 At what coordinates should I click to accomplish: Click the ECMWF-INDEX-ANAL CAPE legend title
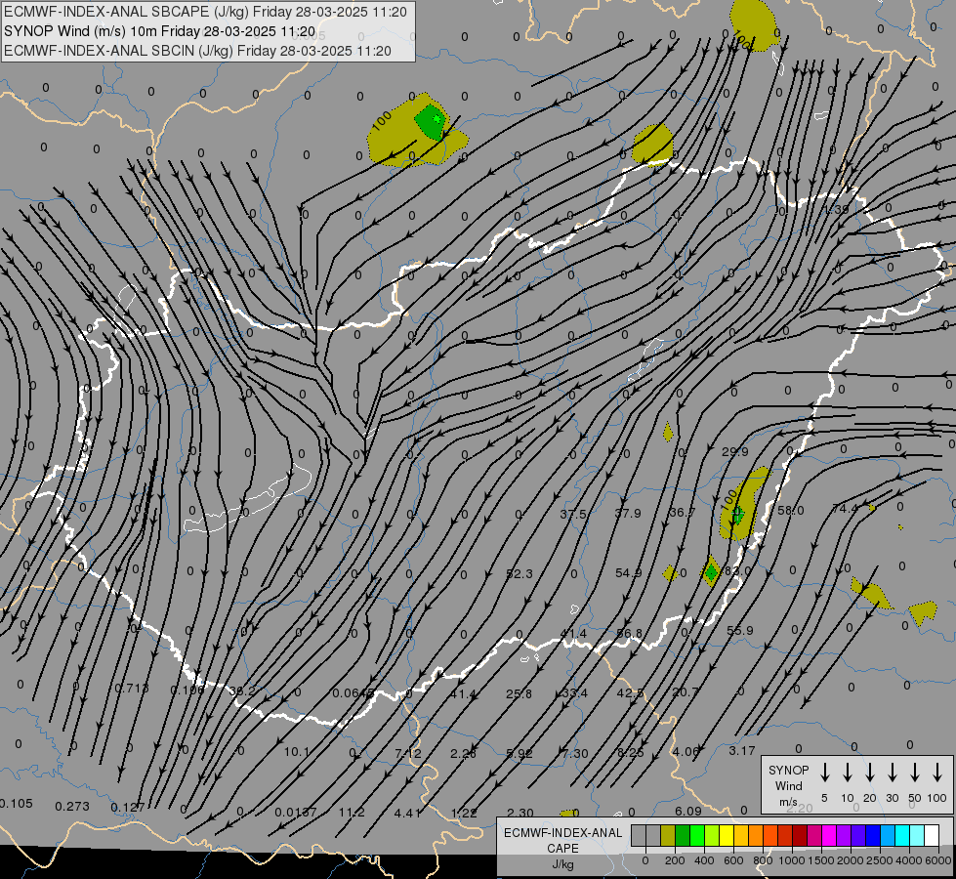[x=562, y=840]
